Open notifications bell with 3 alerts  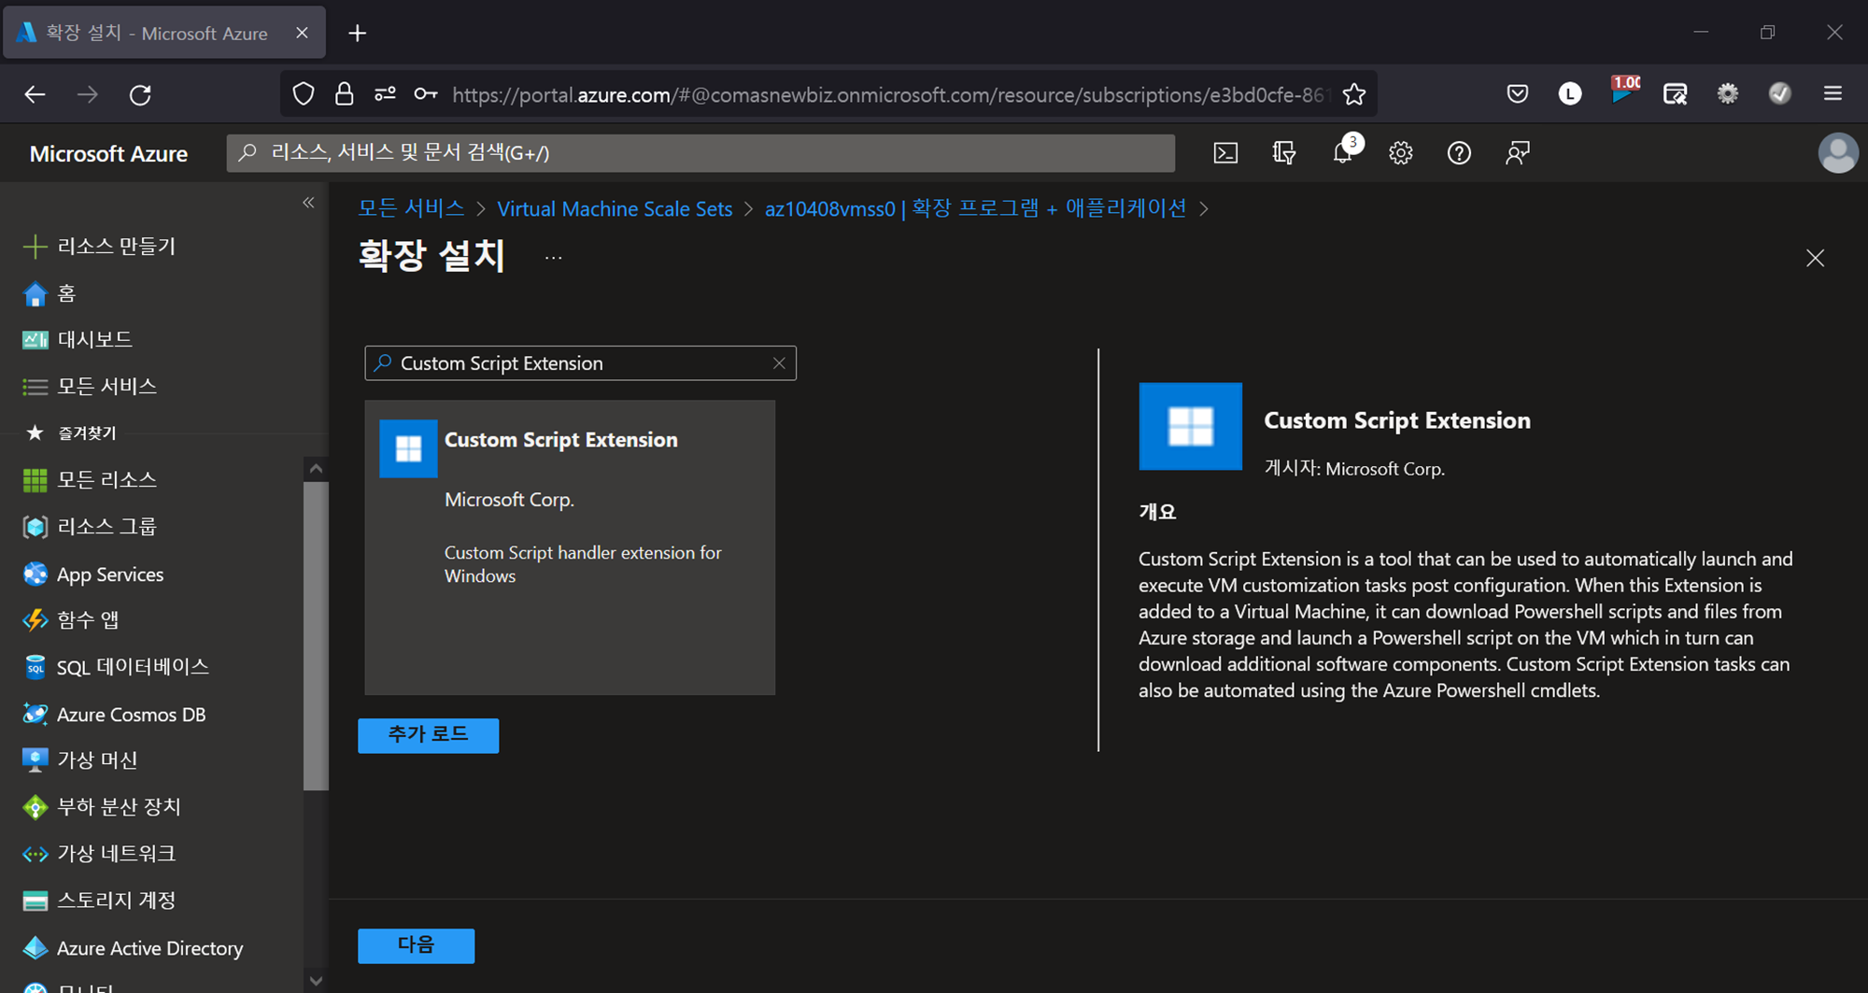pos(1345,151)
